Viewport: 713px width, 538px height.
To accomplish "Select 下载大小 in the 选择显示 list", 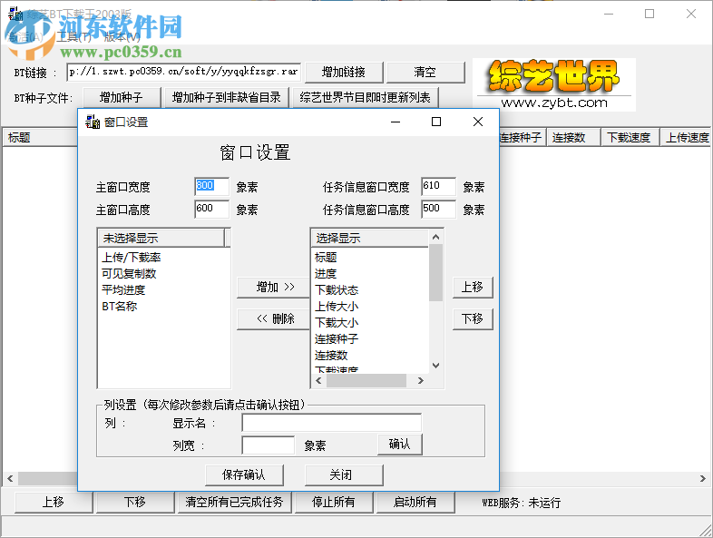I will [x=337, y=323].
